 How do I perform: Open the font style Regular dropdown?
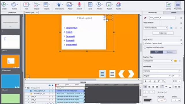click(157, 76)
